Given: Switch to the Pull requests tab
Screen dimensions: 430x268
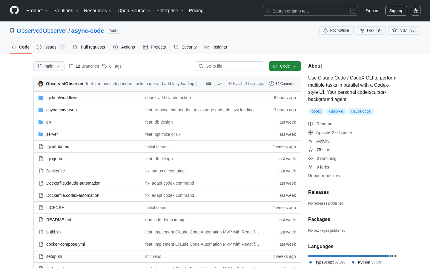Looking at the screenshot, I should (89, 47).
